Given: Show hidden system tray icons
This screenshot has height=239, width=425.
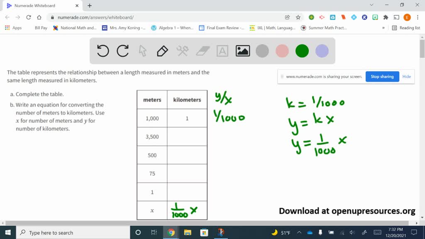Looking at the screenshot, I should tap(299, 233).
